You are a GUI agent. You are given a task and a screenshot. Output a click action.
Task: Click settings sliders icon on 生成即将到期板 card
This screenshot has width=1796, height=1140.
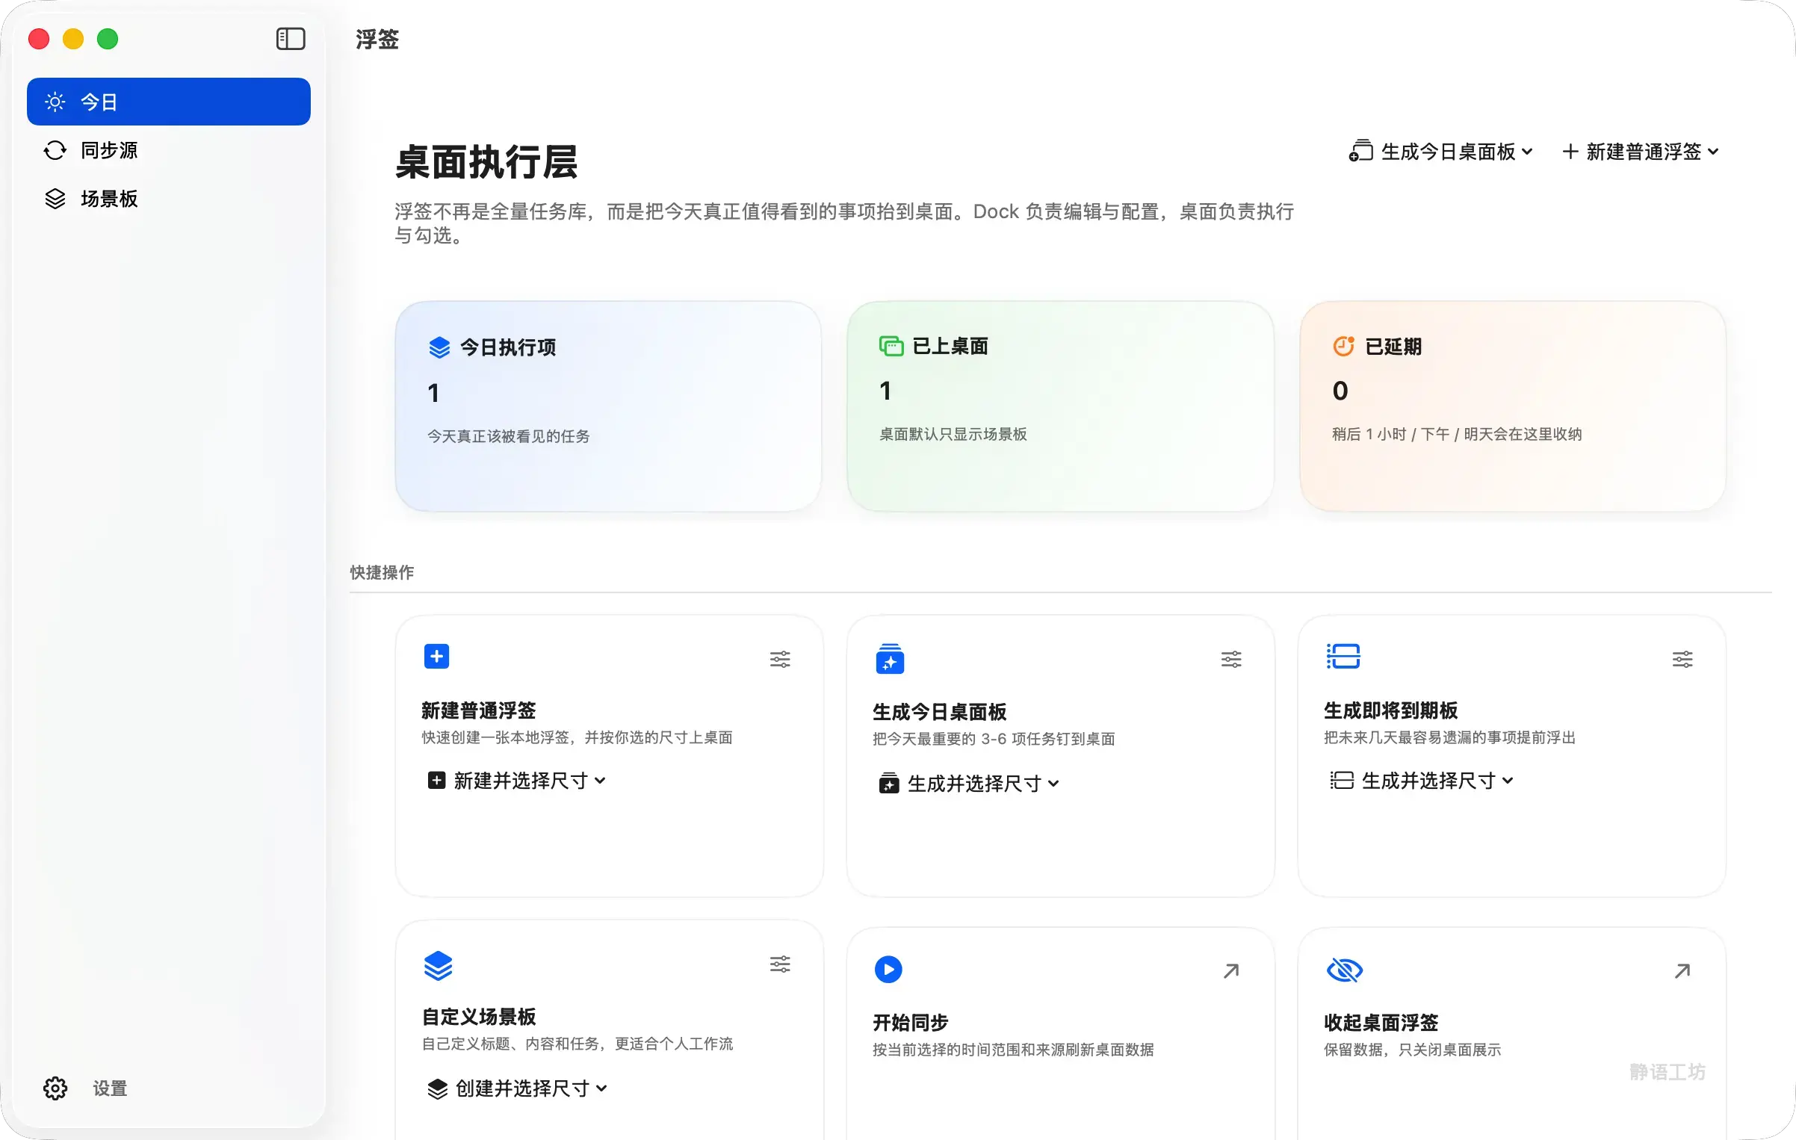pyautogui.click(x=1682, y=659)
